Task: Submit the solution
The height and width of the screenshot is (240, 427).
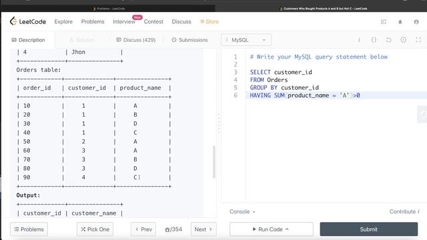Action: click(x=369, y=229)
